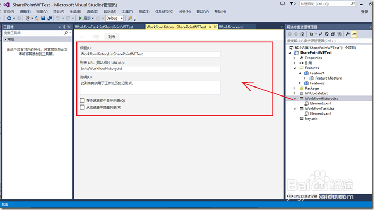The height and width of the screenshot is (210, 374).
Task: Select the Views (视图) designer tab
Action: coord(96,37)
